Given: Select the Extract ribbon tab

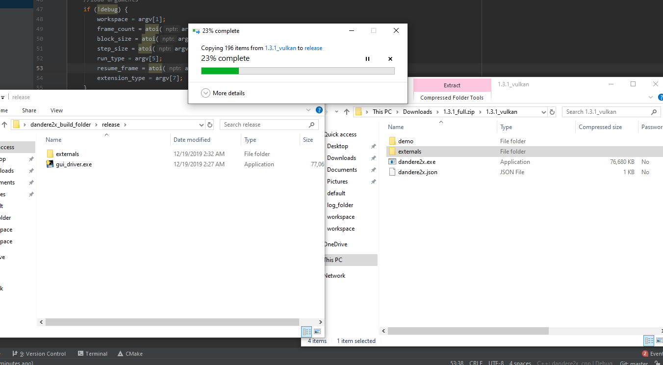Looking at the screenshot, I should 452,84.
